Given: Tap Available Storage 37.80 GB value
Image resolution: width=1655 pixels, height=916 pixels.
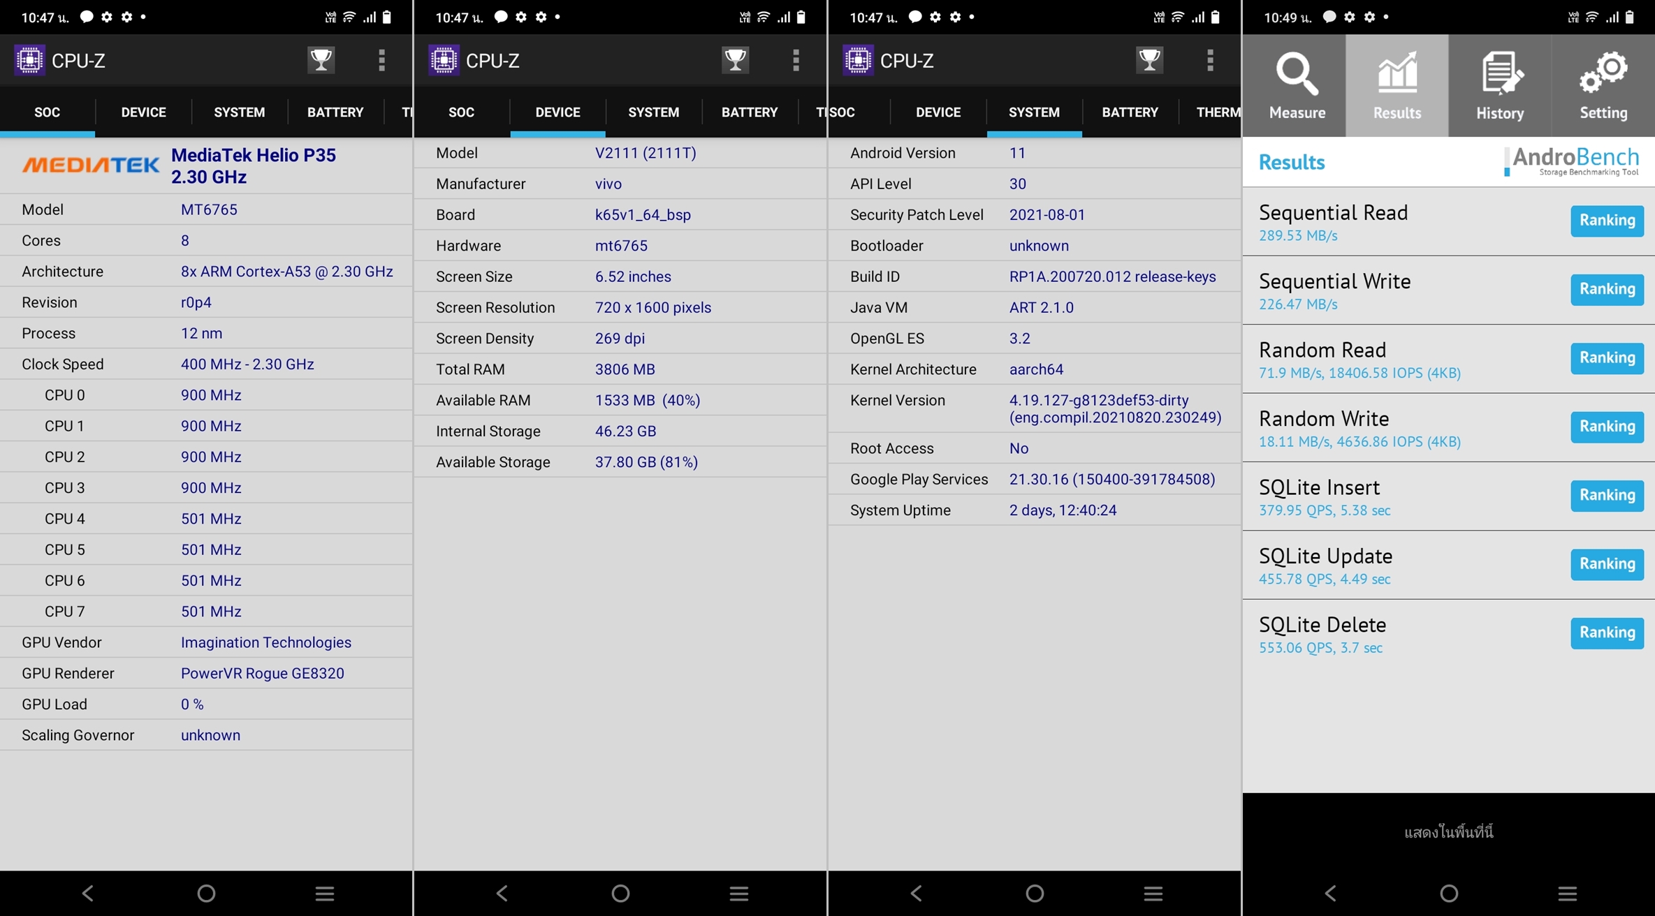Looking at the screenshot, I should [646, 462].
